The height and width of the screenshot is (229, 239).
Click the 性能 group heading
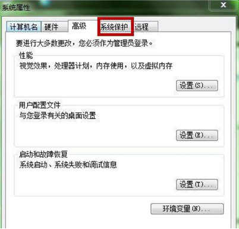point(26,55)
